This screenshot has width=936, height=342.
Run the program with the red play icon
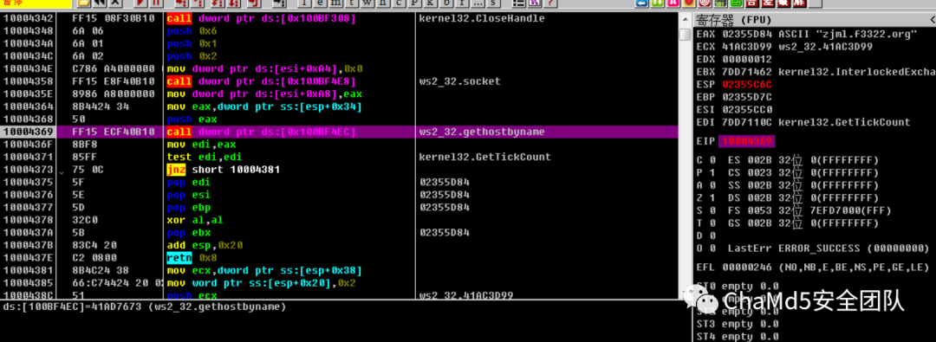tap(141, 3)
